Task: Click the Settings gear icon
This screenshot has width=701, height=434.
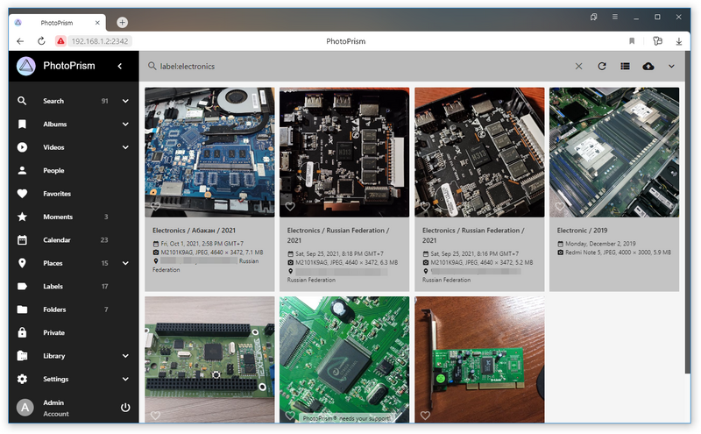Action: click(22, 379)
